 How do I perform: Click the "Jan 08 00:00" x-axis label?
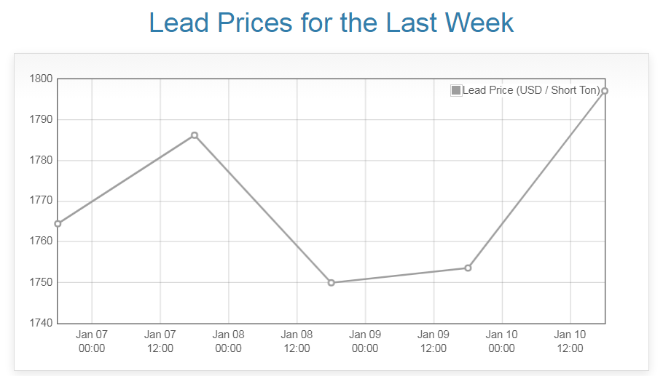click(x=229, y=341)
